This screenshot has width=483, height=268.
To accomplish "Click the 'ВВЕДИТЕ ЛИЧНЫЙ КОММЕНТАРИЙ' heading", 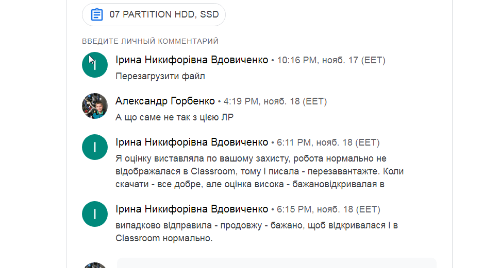I will pos(150,41).
